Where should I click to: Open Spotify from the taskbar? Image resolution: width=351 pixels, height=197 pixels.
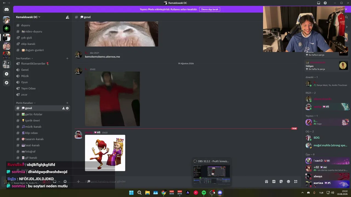tap(204, 193)
